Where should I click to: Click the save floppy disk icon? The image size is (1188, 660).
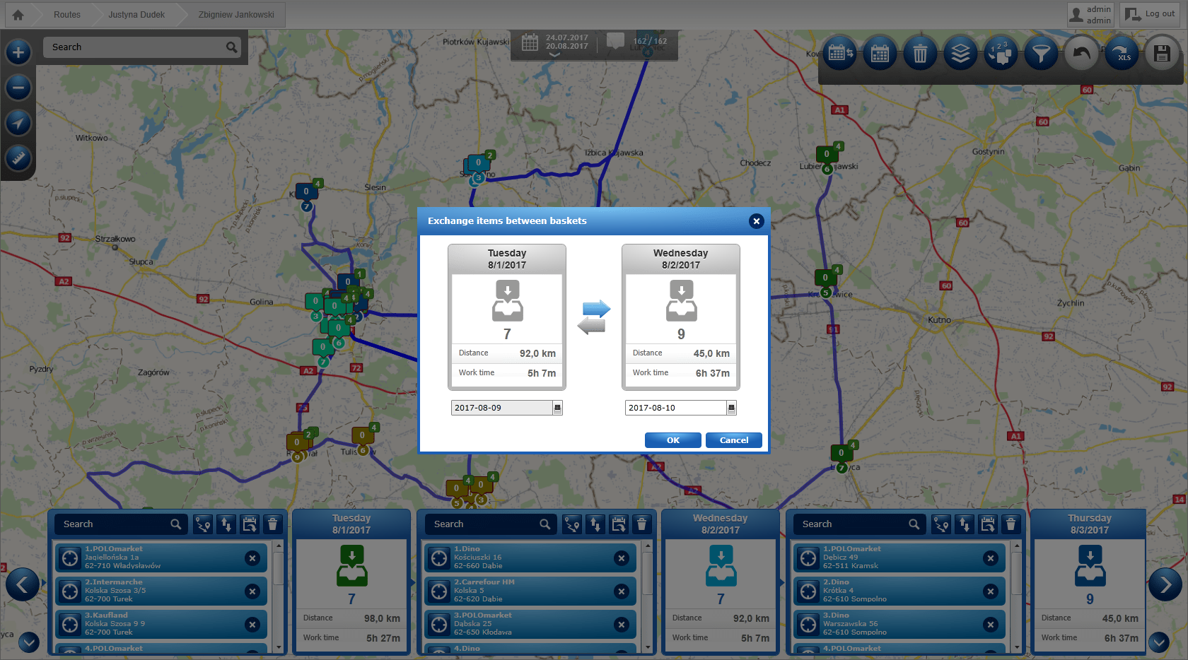1162,53
